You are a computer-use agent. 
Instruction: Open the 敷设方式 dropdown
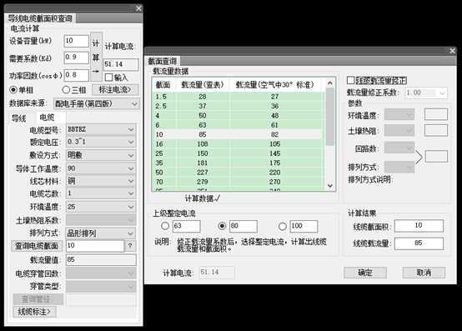(101, 155)
